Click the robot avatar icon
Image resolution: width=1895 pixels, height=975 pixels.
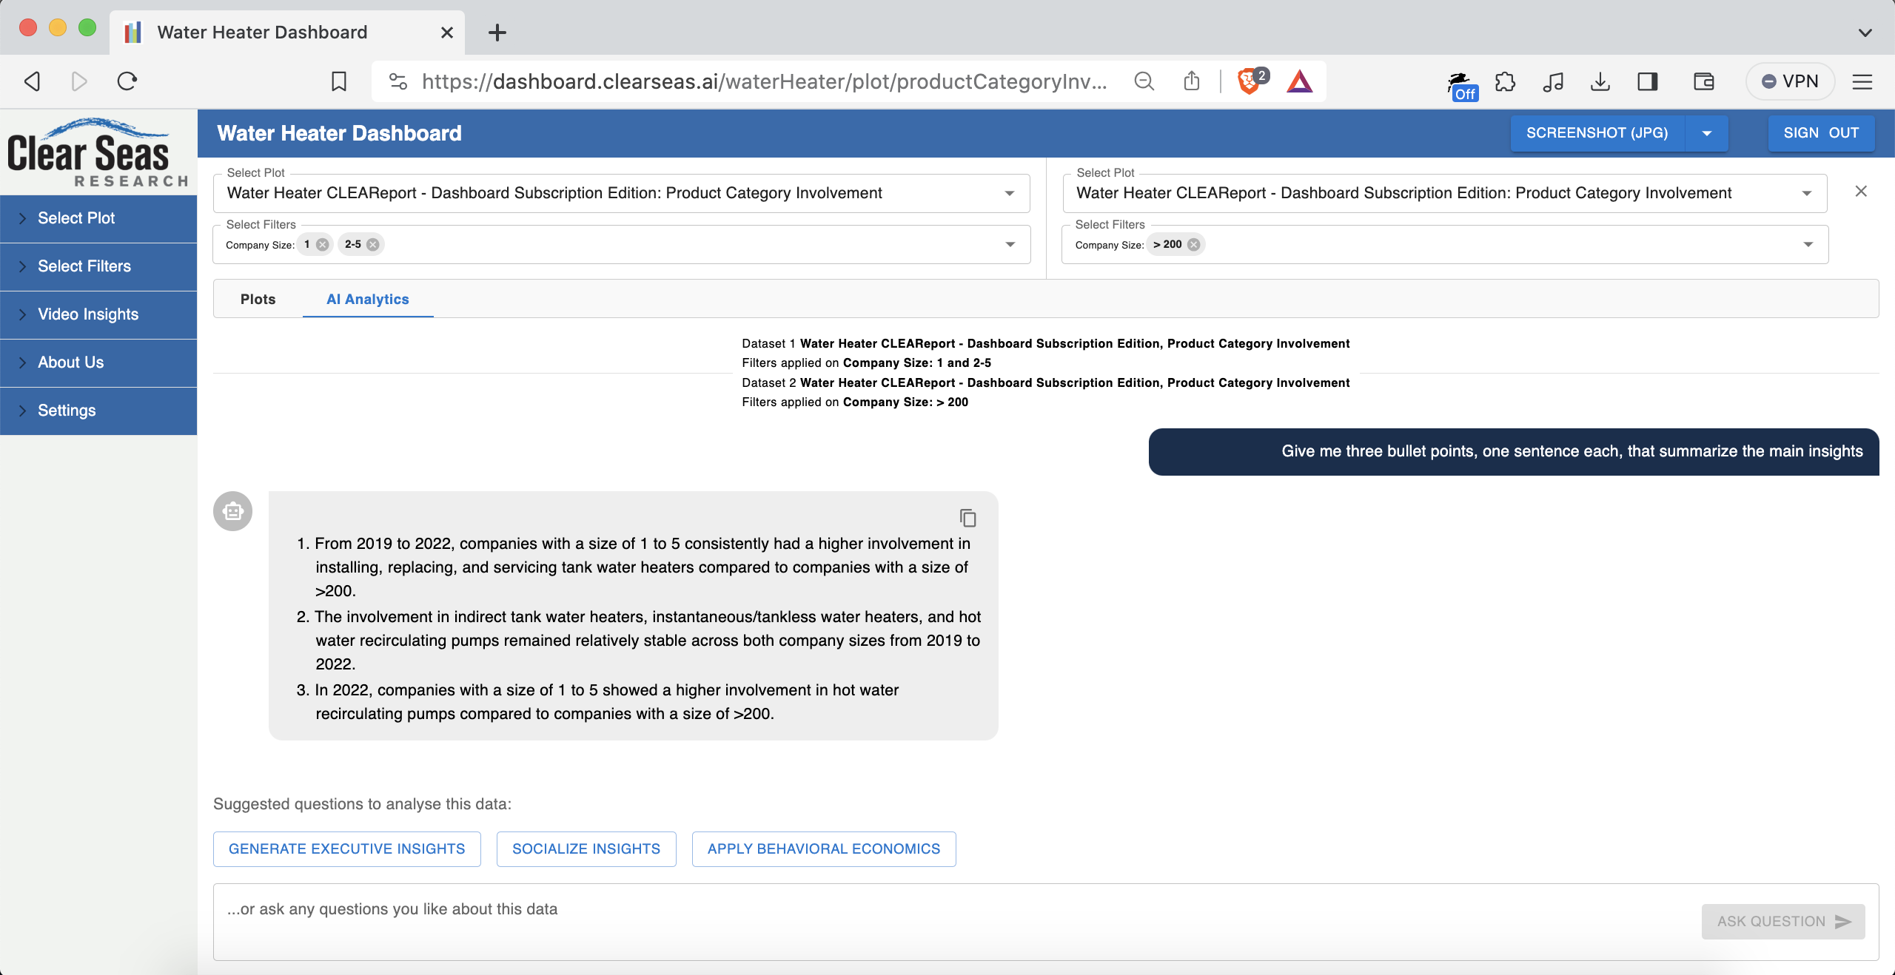click(x=233, y=511)
